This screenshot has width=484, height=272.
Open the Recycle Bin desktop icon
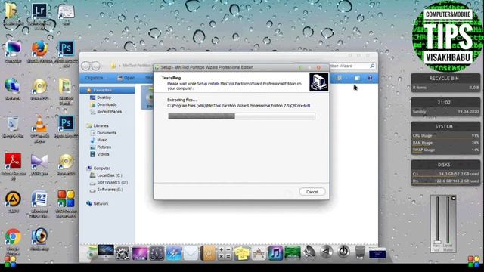(13, 124)
